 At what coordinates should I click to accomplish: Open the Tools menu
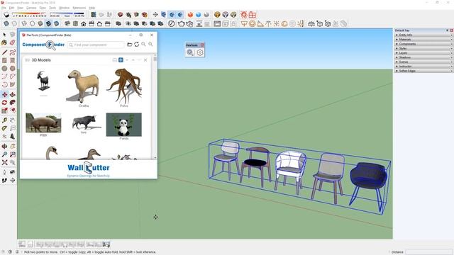[52, 8]
